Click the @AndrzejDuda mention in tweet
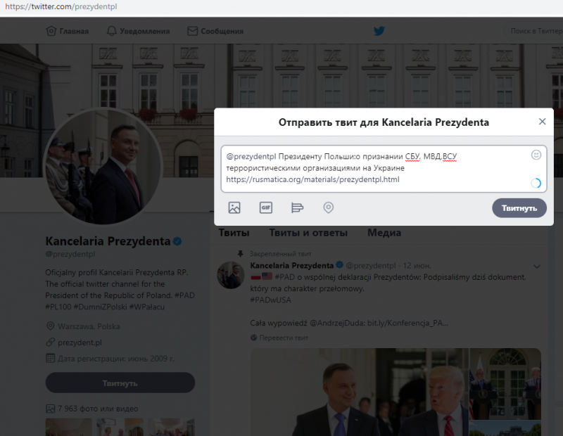563x436 pixels. pos(337,323)
